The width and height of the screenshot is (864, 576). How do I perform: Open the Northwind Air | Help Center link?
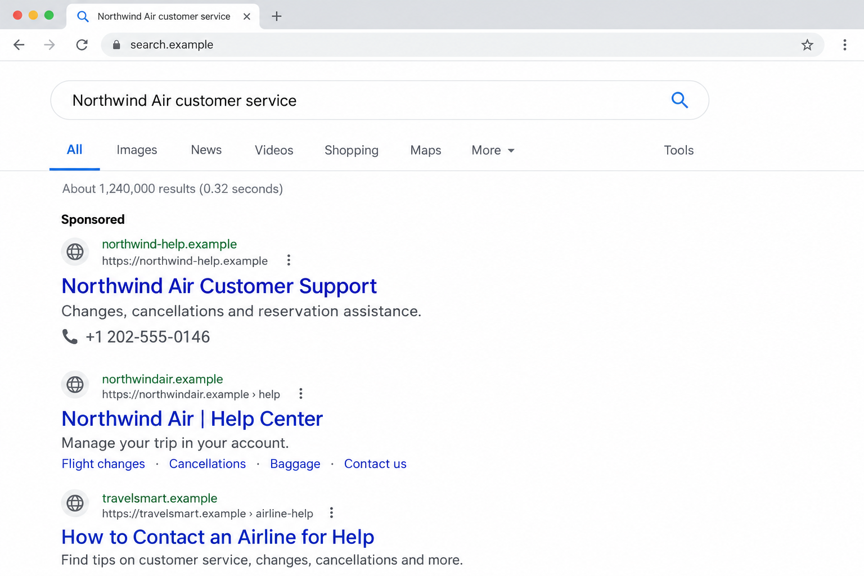[x=192, y=419]
